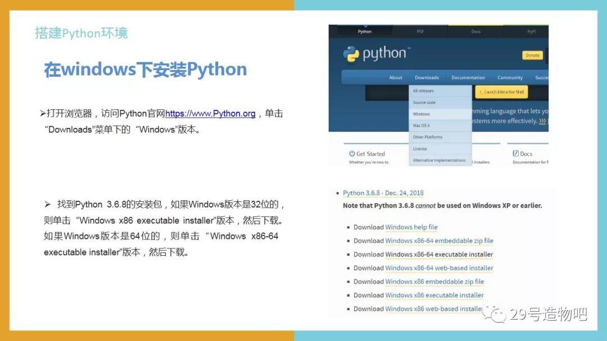The width and height of the screenshot is (607, 341).
Task: Click the Get Started heading
Action: click(370, 154)
